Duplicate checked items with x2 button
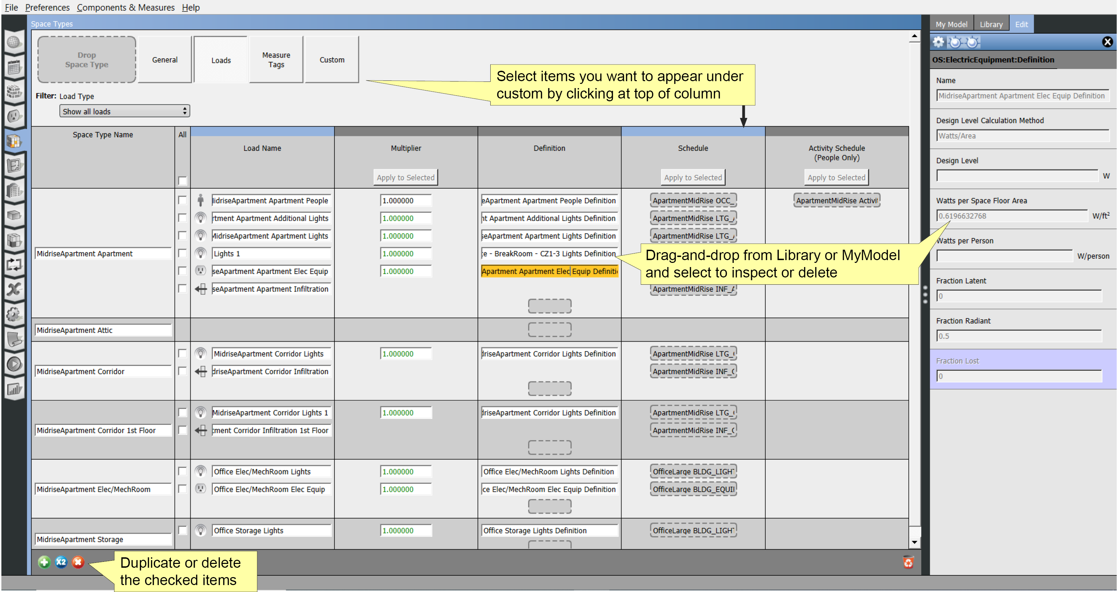 pyautogui.click(x=61, y=562)
